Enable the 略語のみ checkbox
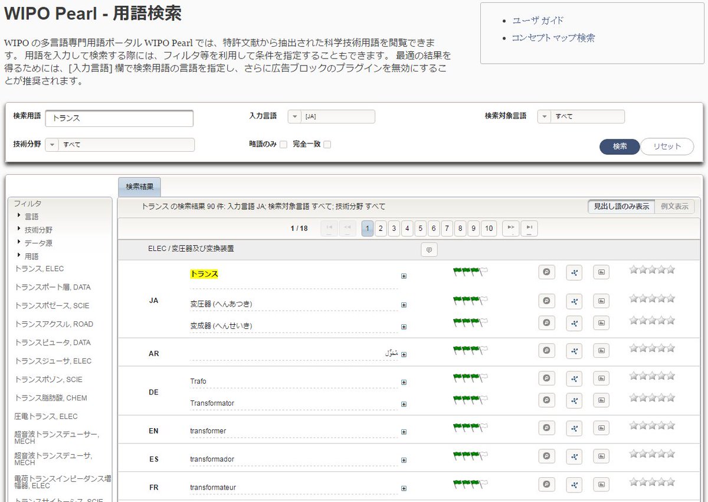This screenshot has height=502, width=708. click(x=283, y=145)
